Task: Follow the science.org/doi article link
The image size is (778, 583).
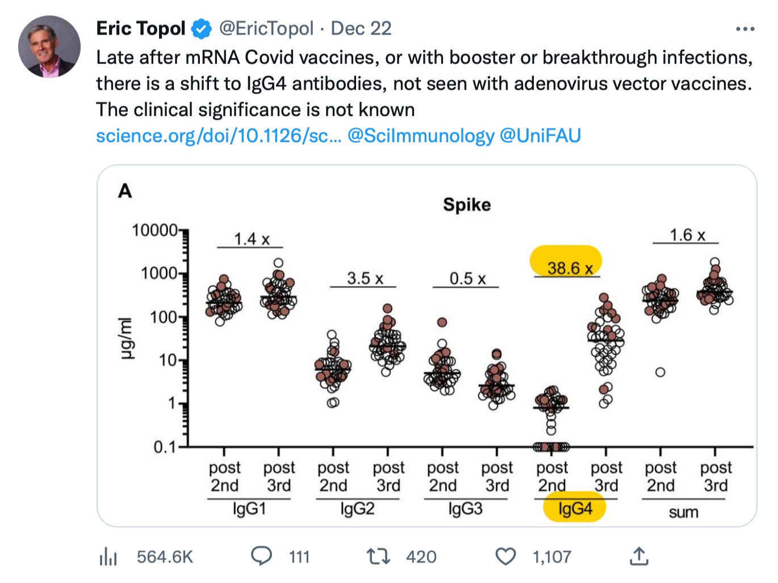Action: 219,136
